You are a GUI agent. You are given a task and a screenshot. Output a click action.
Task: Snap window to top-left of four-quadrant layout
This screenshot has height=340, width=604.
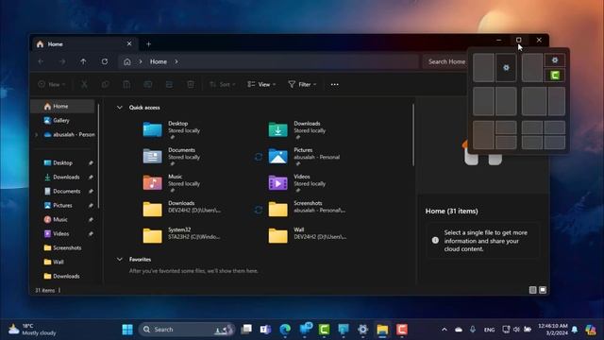[532, 127]
